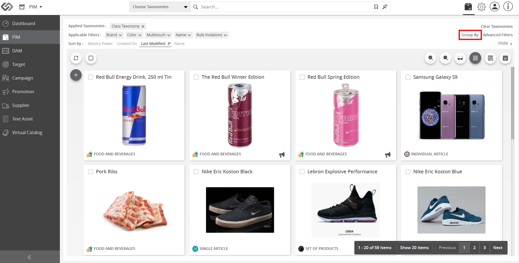The width and height of the screenshot is (519, 263).
Task: Open DAM in sidebar
Action: pyautogui.click(x=30, y=51)
